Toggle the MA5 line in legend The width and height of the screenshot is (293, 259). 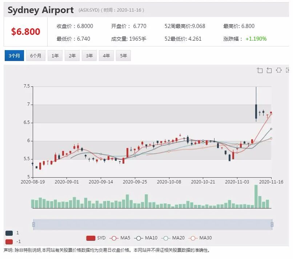(120, 238)
